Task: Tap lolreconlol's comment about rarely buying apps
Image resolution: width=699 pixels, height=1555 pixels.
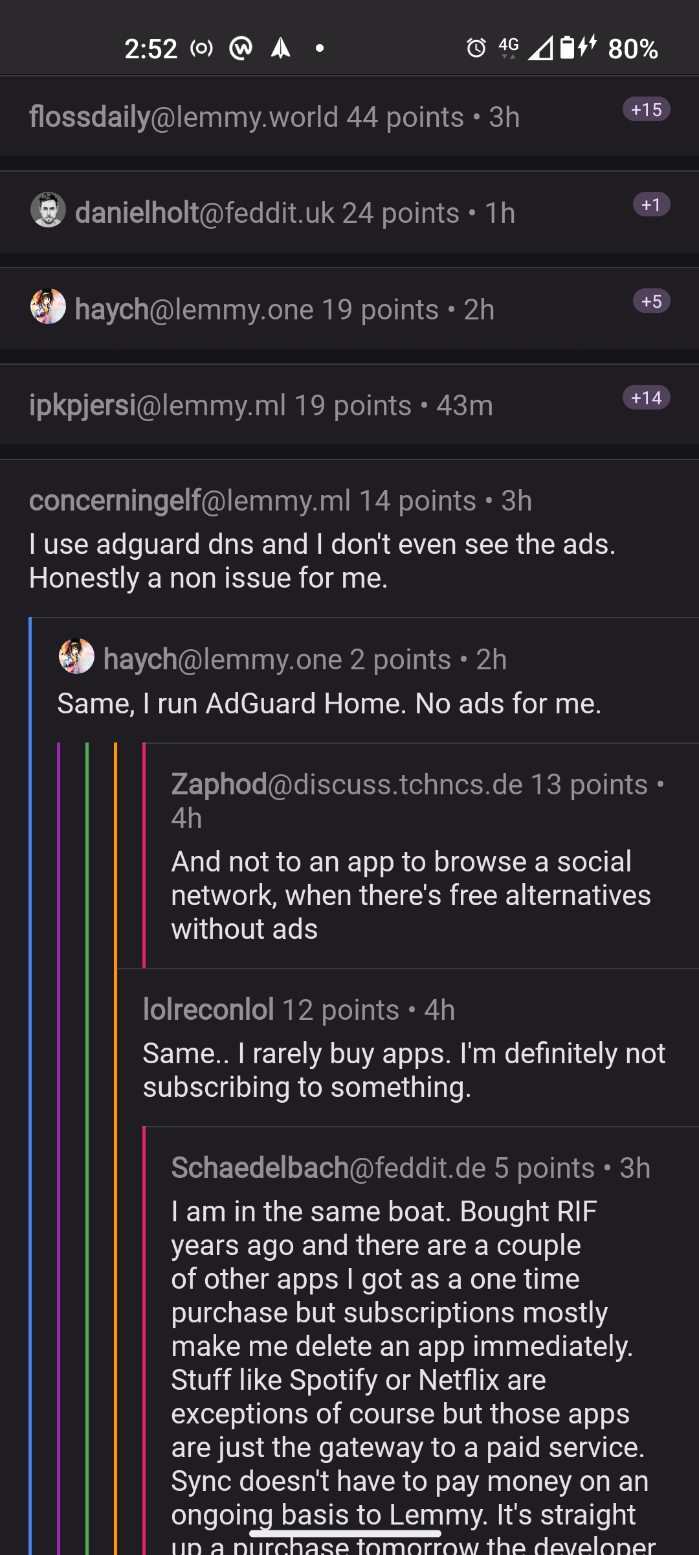Action: [404, 1070]
